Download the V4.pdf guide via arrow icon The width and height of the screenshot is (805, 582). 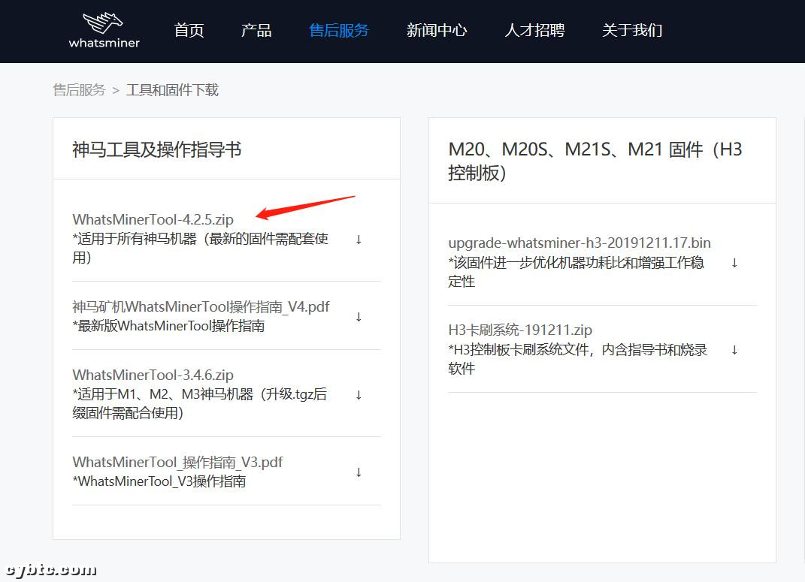(359, 317)
